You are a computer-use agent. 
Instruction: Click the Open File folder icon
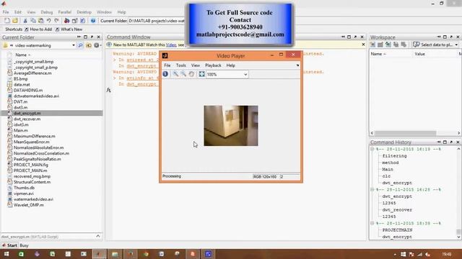click(x=15, y=21)
